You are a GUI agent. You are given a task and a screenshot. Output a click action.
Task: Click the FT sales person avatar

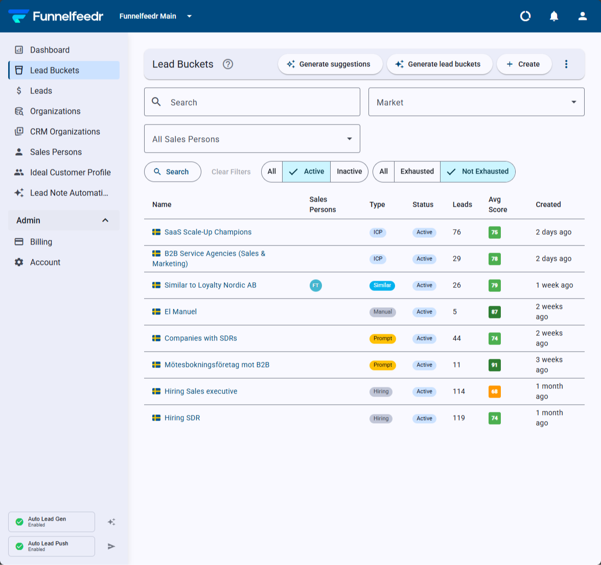(x=315, y=285)
